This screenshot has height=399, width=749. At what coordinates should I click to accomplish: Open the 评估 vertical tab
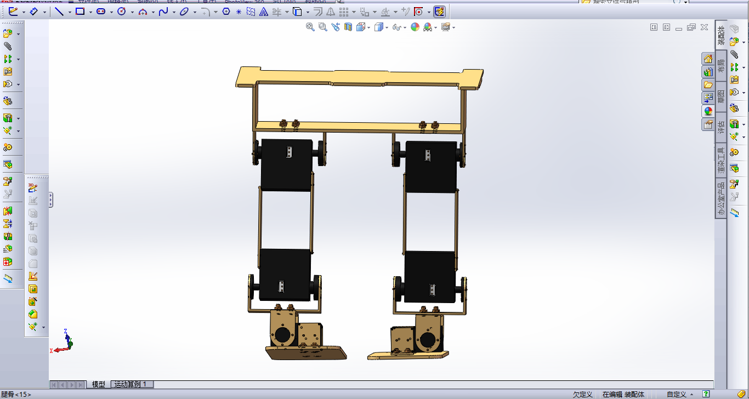point(720,127)
